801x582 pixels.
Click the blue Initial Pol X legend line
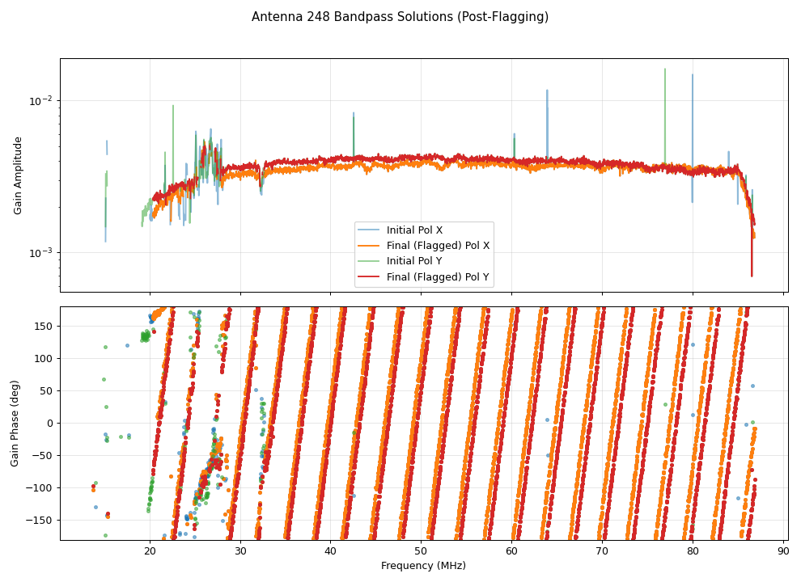click(x=370, y=230)
